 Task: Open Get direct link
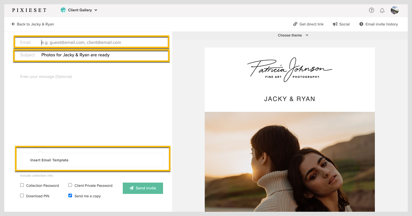tap(309, 24)
